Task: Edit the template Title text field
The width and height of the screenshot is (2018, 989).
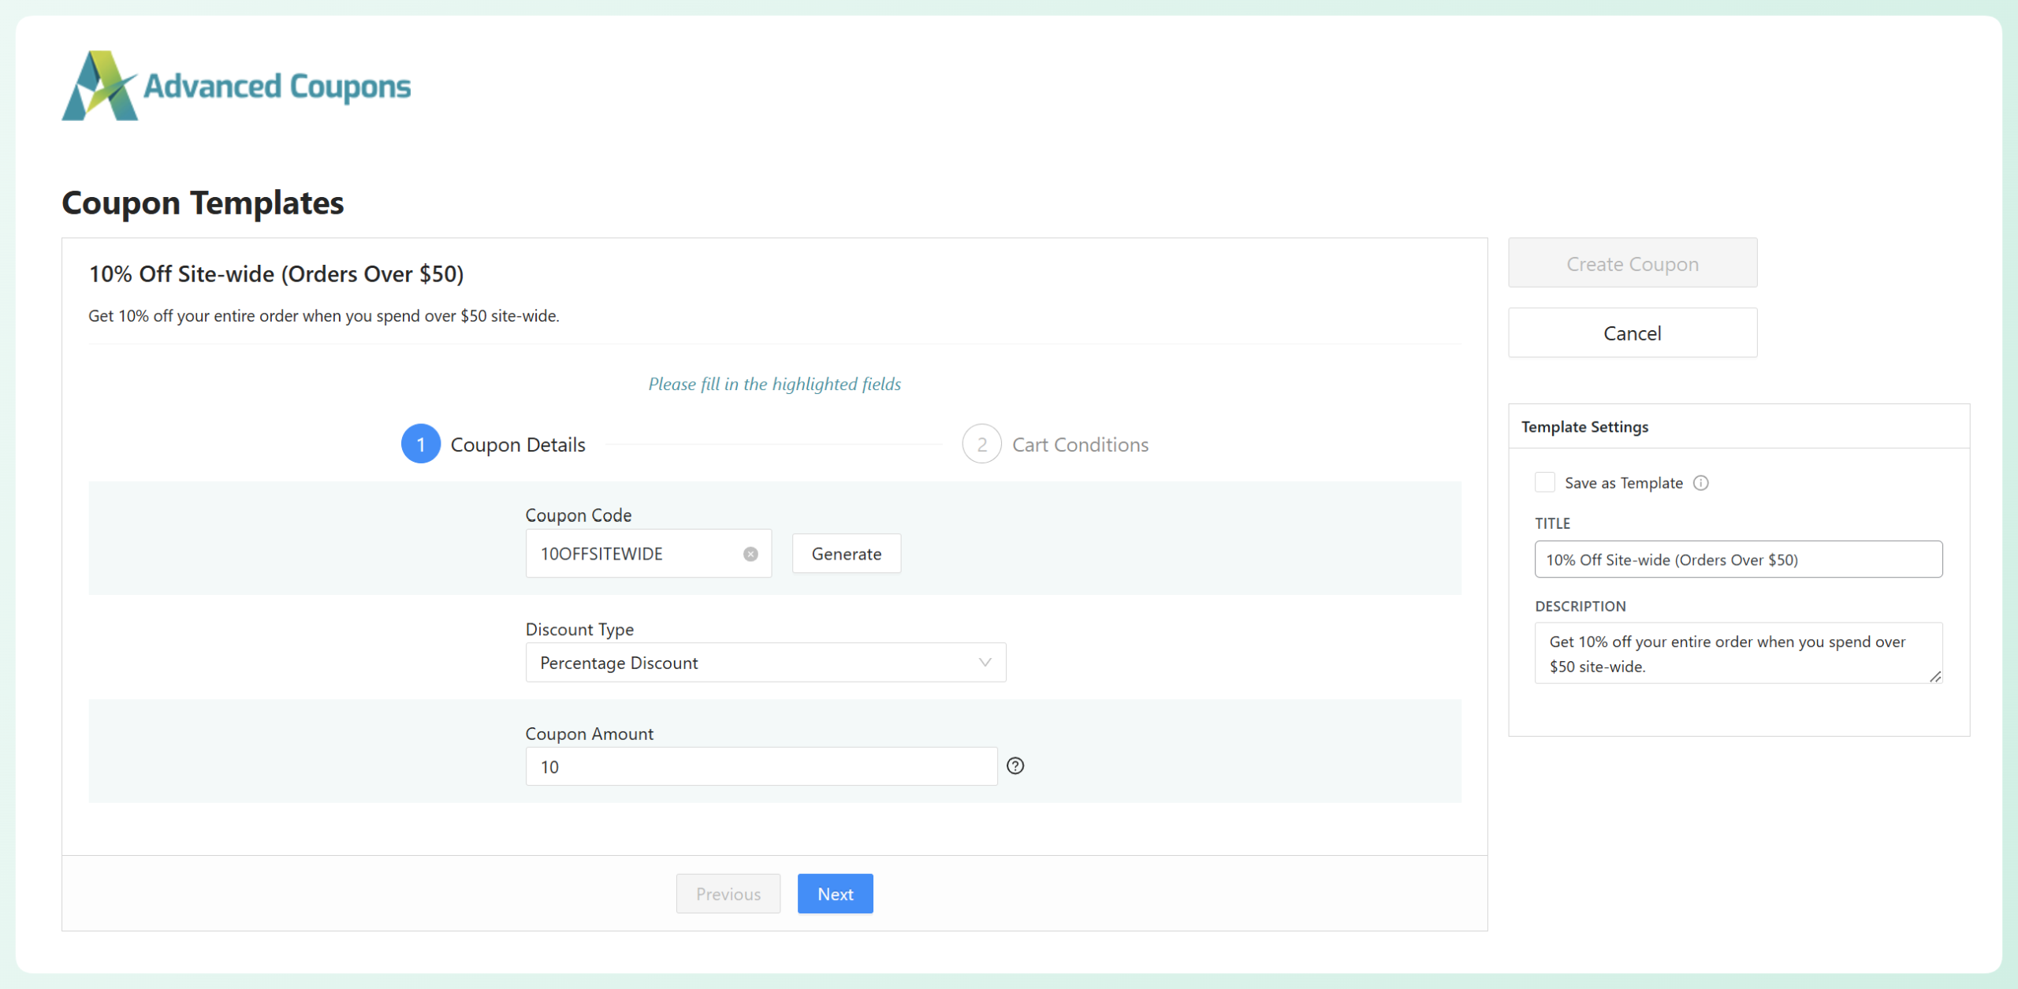Action: [1737, 560]
